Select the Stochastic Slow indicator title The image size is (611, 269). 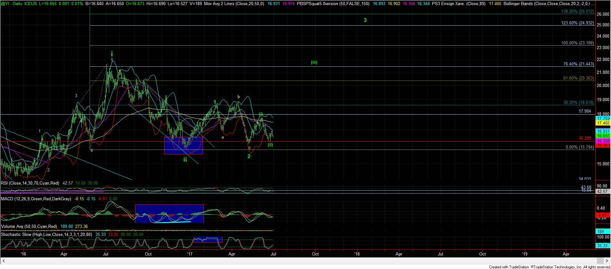tap(46, 234)
